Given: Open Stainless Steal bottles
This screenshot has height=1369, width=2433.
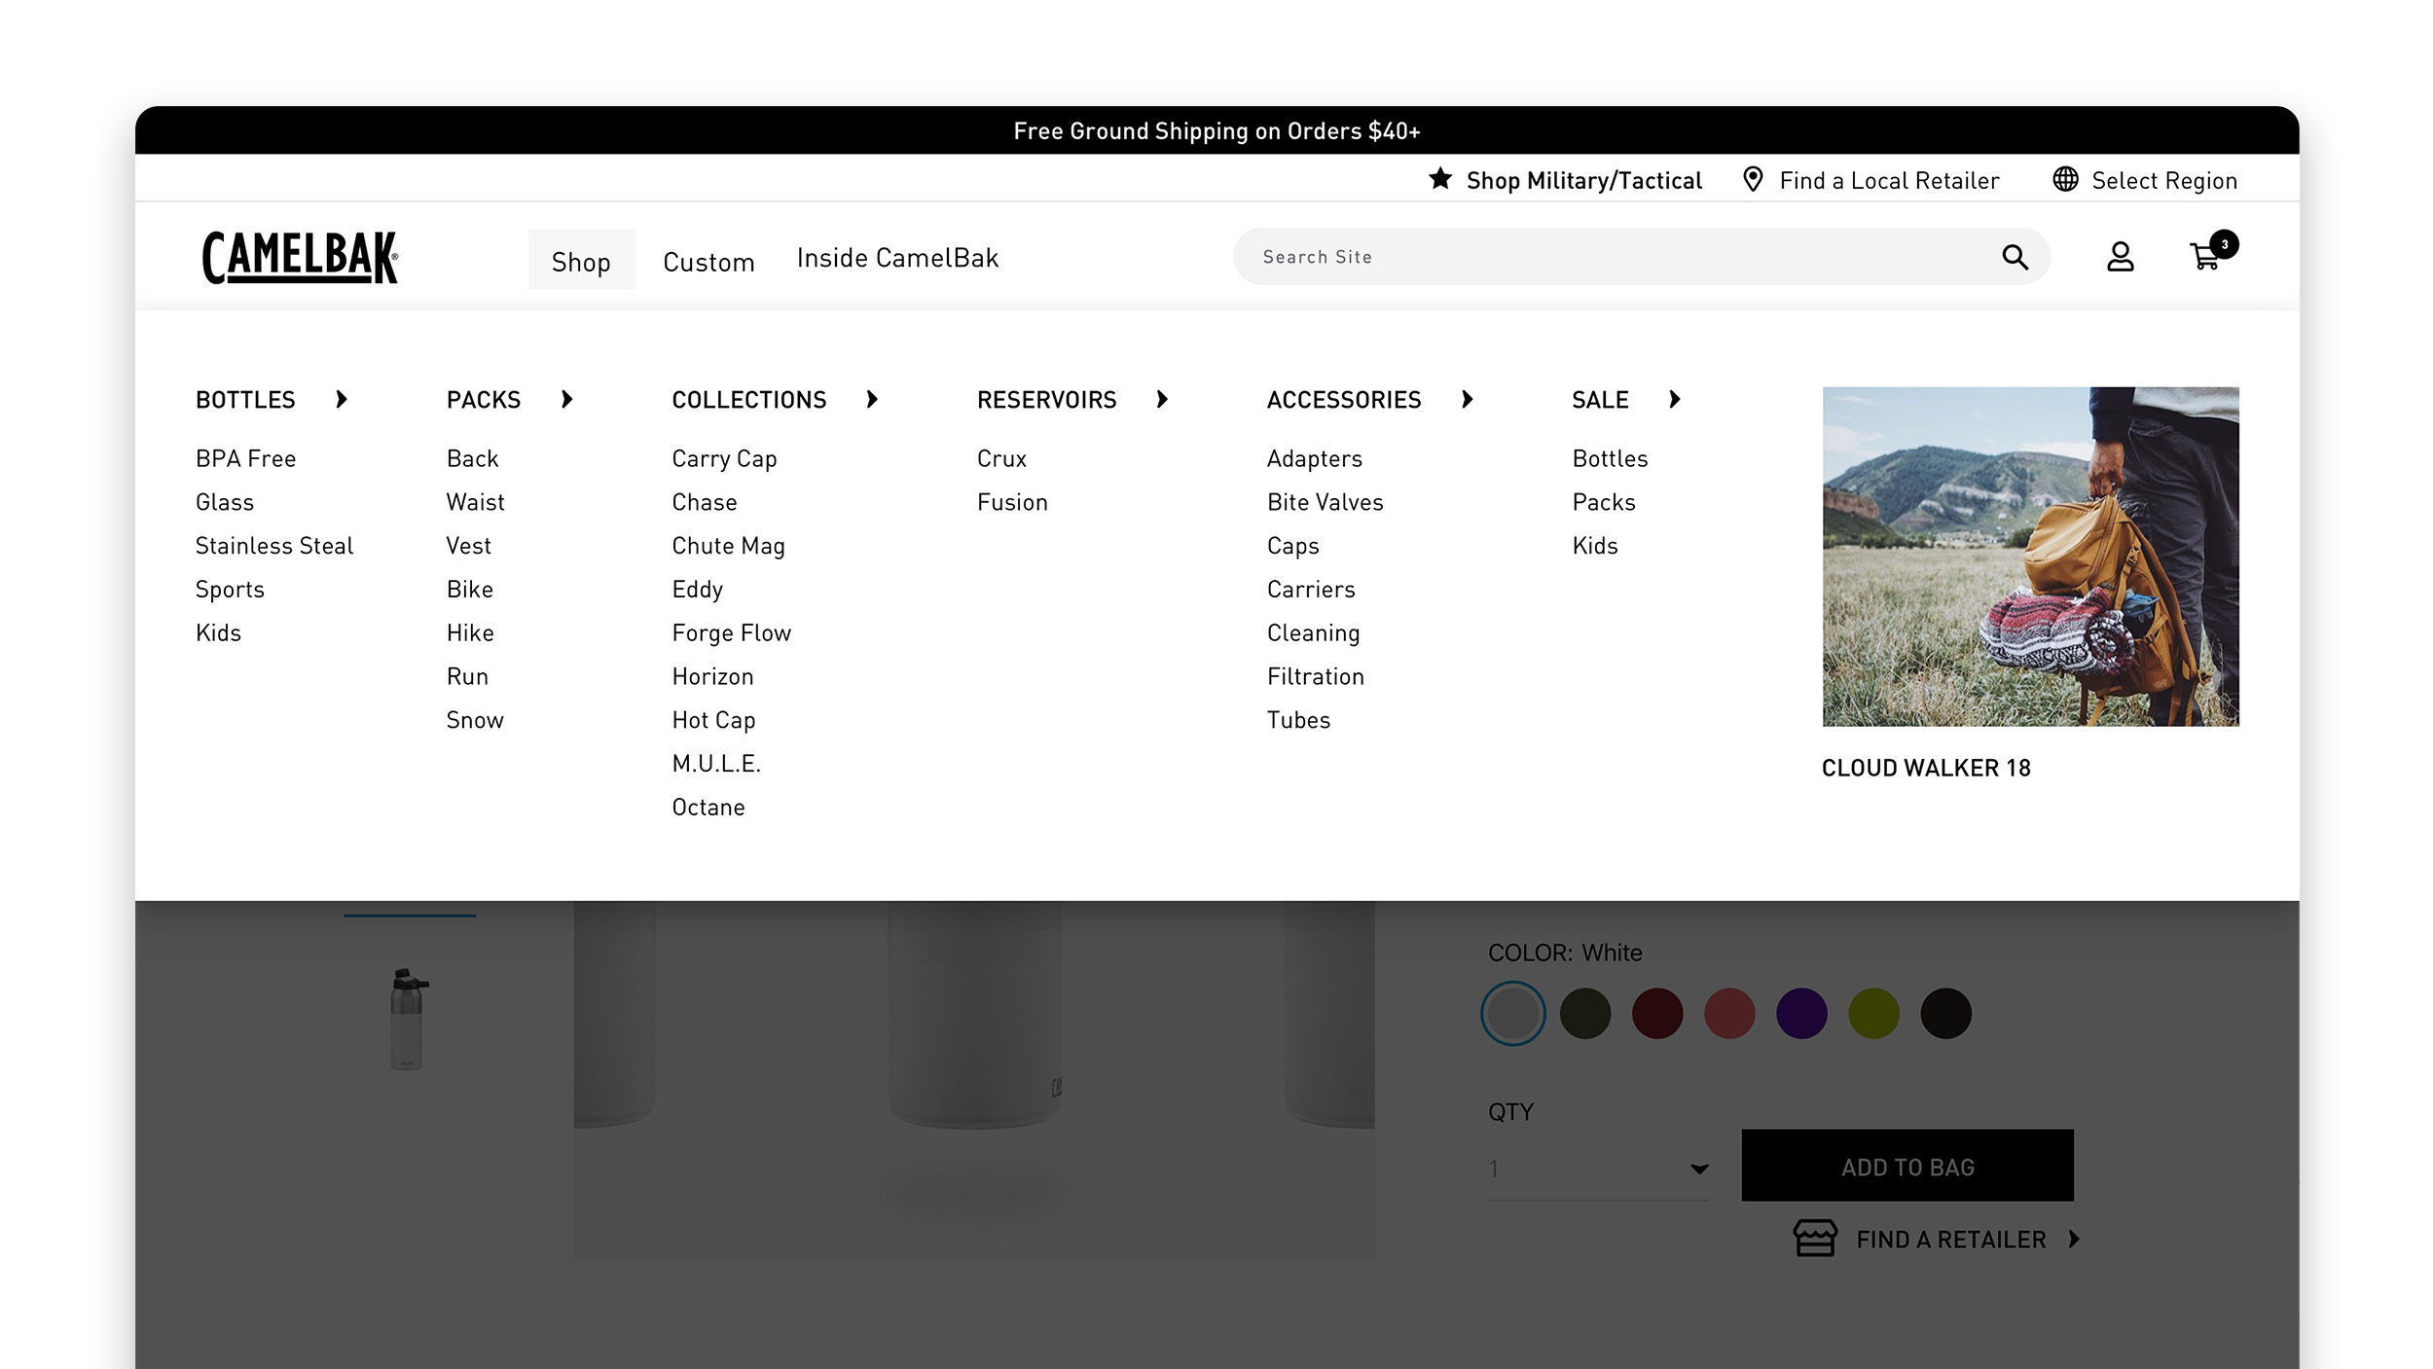Looking at the screenshot, I should click(x=274, y=546).
